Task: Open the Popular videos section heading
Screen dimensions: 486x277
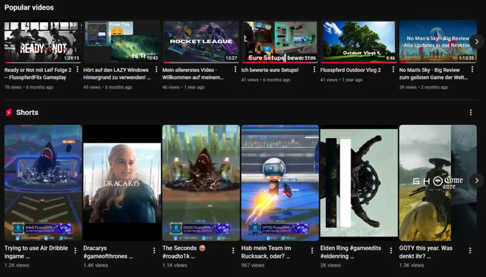Action: (x=29, y=8)
